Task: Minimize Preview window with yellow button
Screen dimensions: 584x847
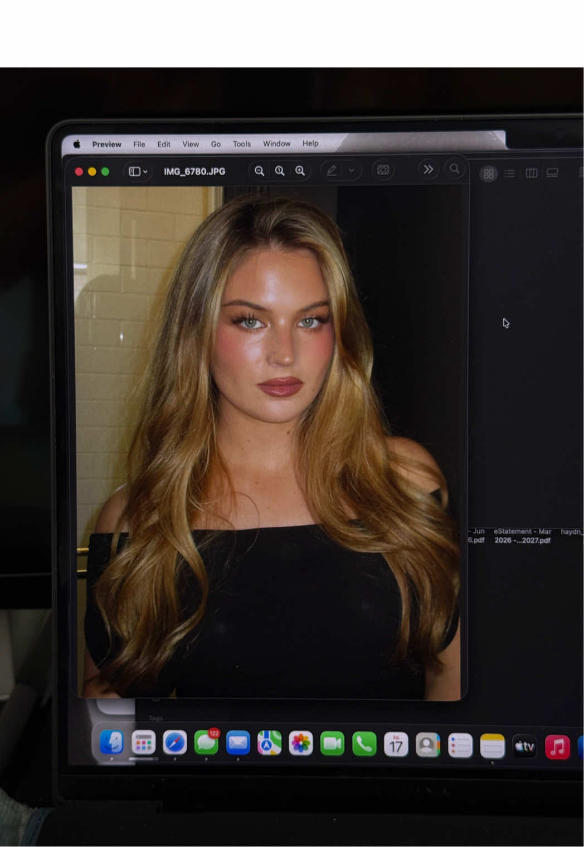Action: click(x=92, y=172)
